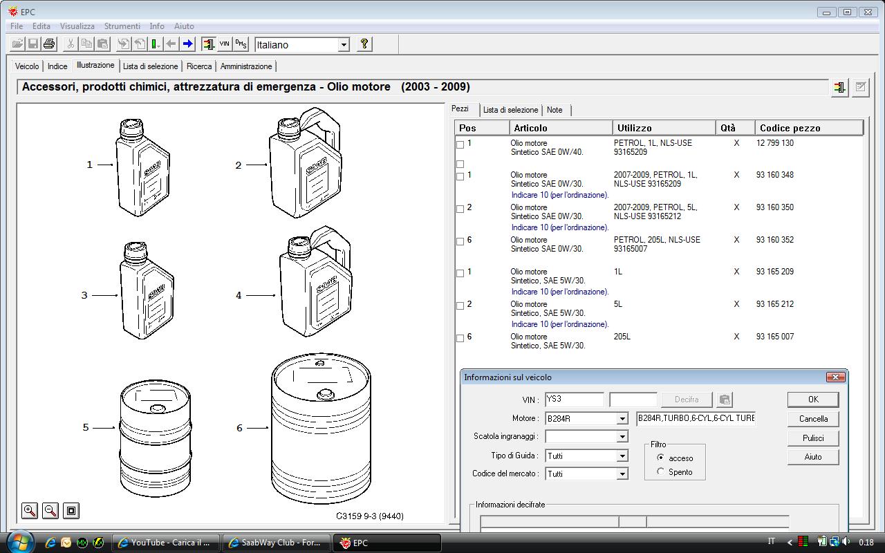Select the Spento filter radio button
This screenshot has width=885, height=553.
661,471
